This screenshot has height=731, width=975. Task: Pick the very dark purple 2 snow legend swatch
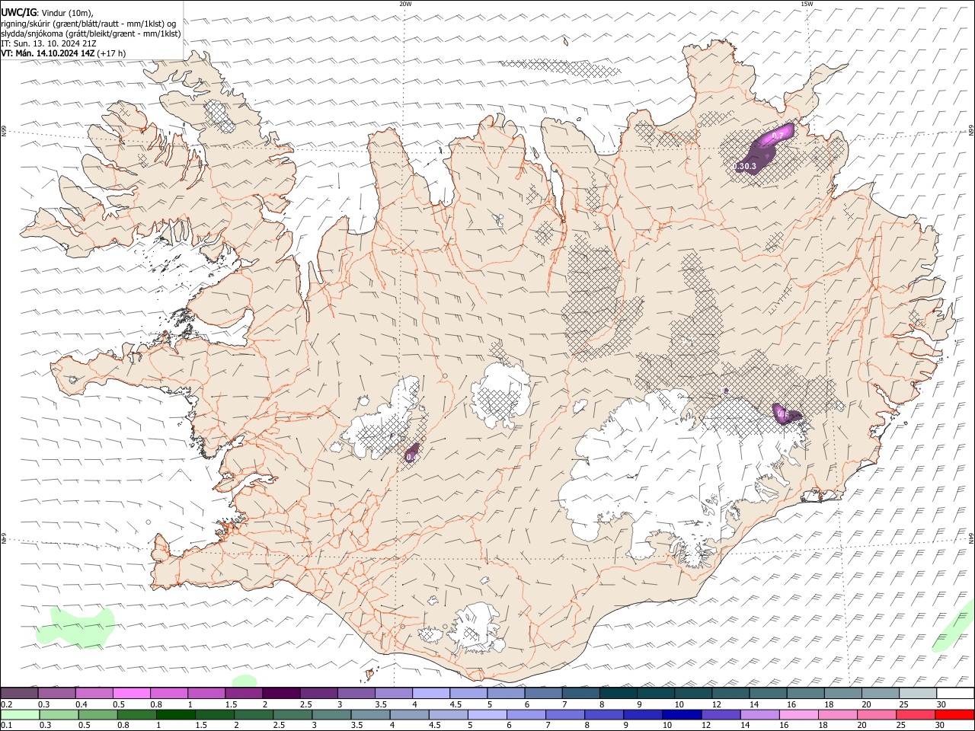281,694
